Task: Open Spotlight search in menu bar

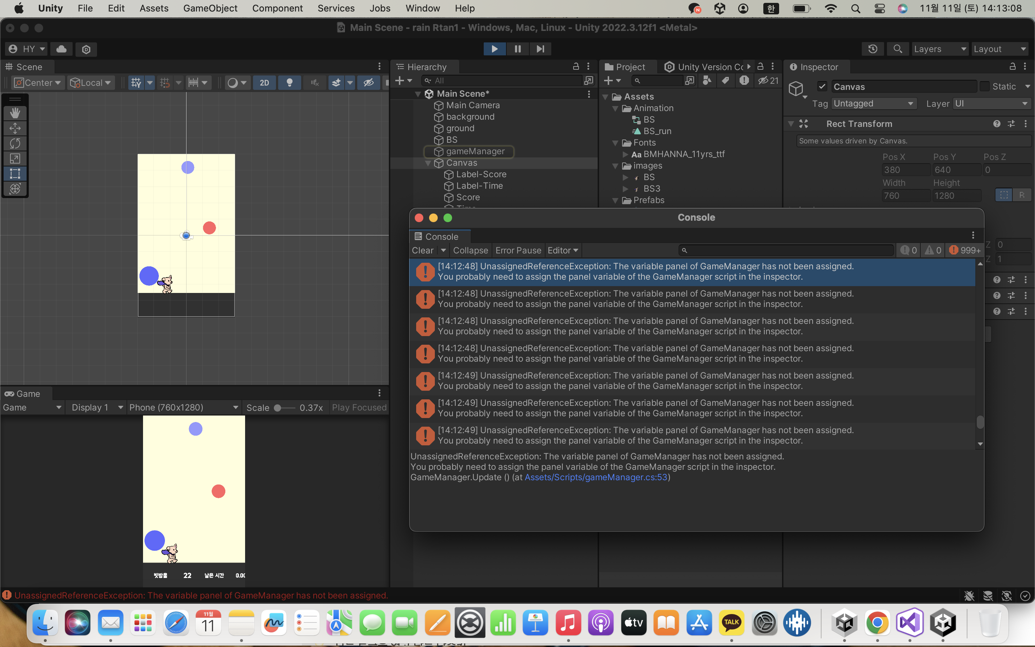Action: (855, 9)
